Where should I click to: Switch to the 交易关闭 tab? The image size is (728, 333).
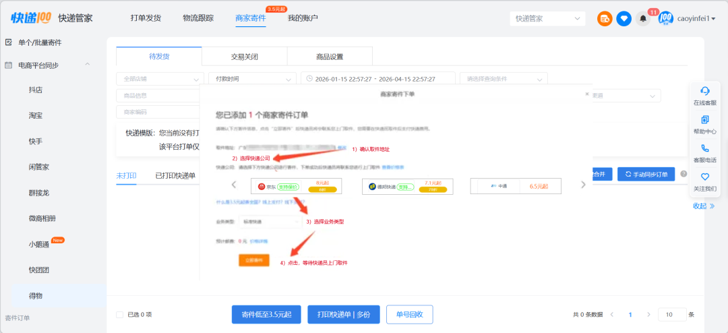245,57
